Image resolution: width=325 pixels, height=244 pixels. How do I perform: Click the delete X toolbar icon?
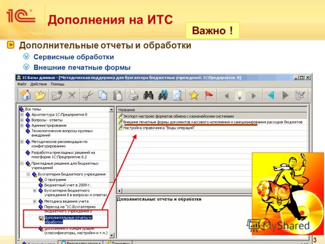[x=72, y=96]
